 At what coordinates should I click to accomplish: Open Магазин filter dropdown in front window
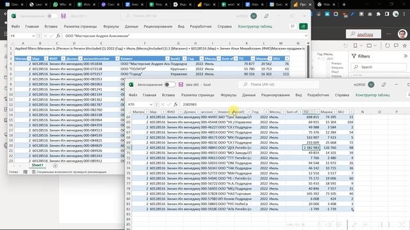tap(147, 112)
